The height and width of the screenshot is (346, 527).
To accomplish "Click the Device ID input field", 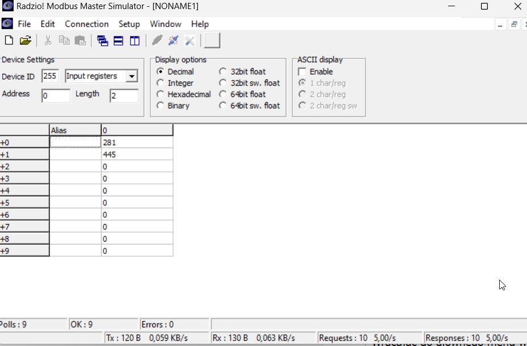I will point(50,77).
